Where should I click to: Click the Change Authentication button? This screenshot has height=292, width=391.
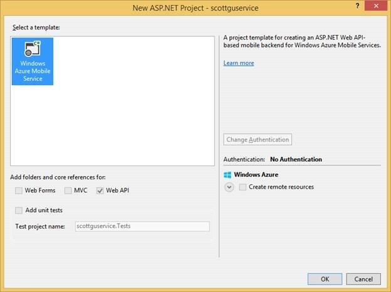pyautogui.click(x=258, y=139)
